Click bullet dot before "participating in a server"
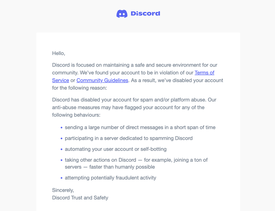 click(x=61, y=139)
